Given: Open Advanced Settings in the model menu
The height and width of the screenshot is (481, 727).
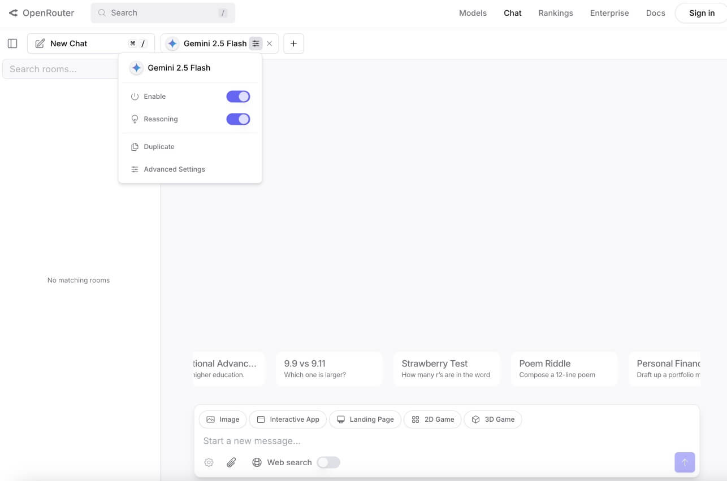Looking at the screenshot, I should tap(174, 169).
